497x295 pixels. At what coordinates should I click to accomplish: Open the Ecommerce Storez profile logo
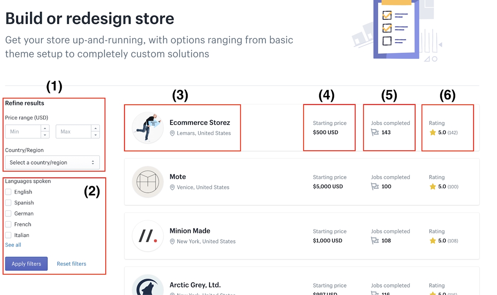(148, 128)
